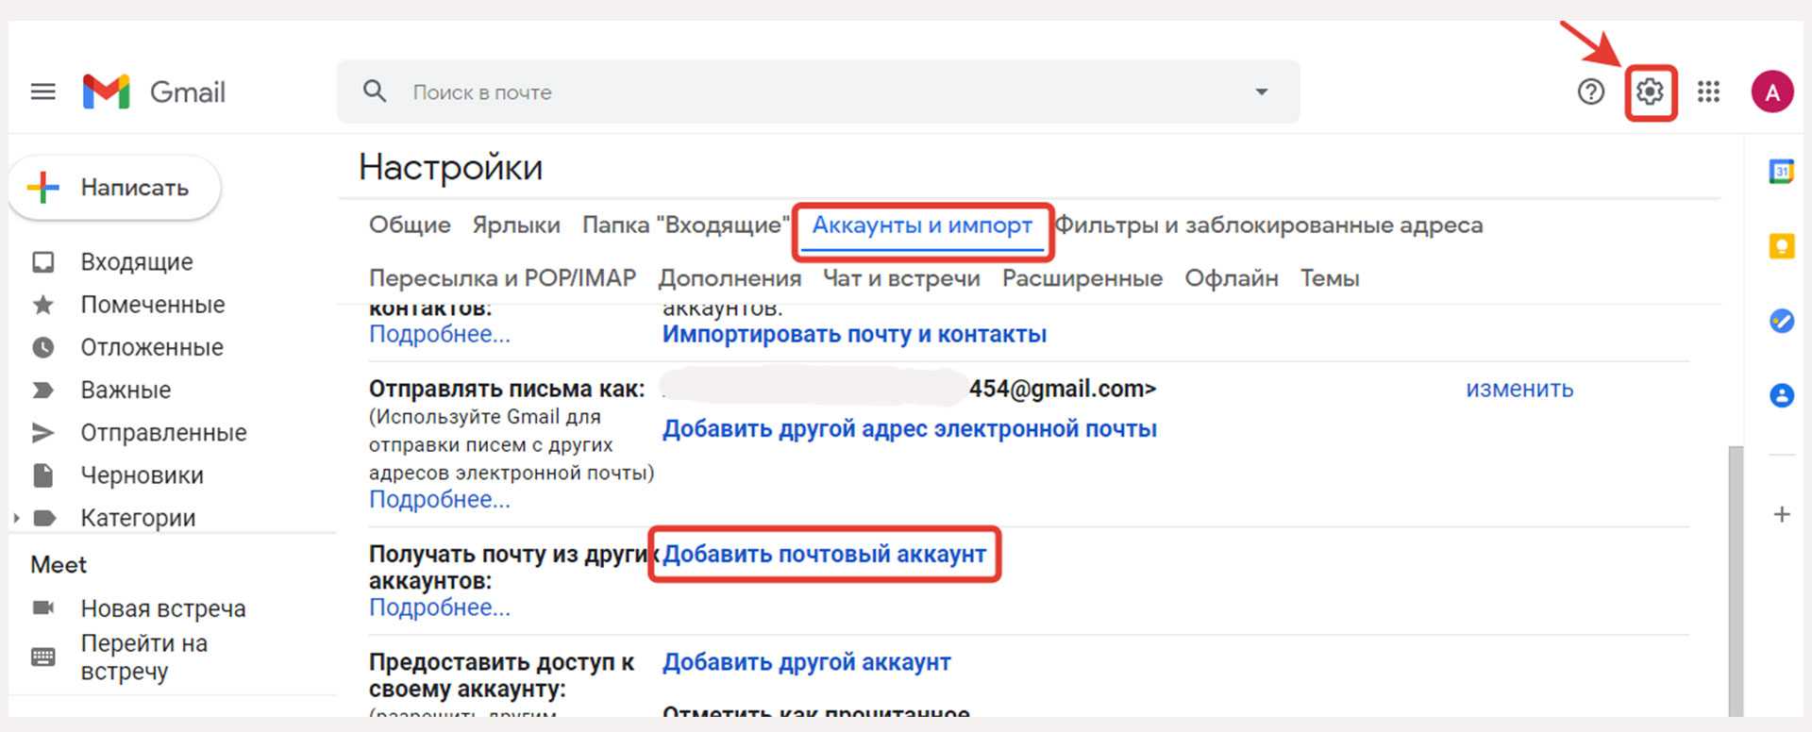Open Фильтры и заблокированные адреса tab
This screenshot has width=1812, height=732.
[1268, 225]
